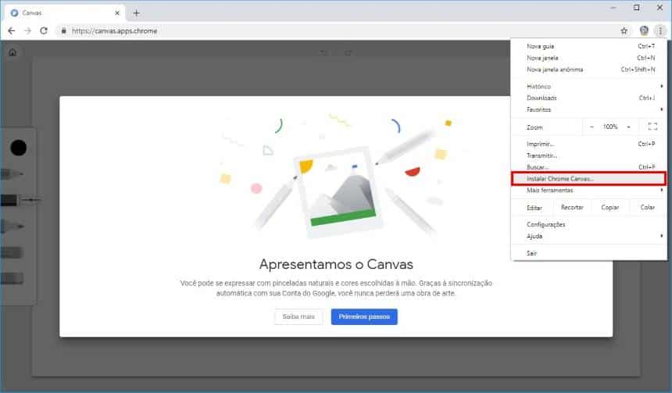Toggle fullscreen mode in Zoom row
672x393 pixels.
[x=652, y=127]
